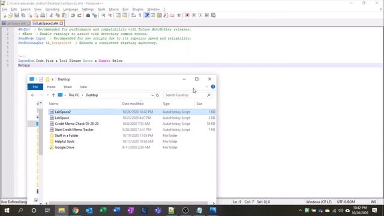The width and height of the screenshot is (384, 216).
Task: Click the Save All icon in Notepad++ toolbar
Action: tap(23, 16)
